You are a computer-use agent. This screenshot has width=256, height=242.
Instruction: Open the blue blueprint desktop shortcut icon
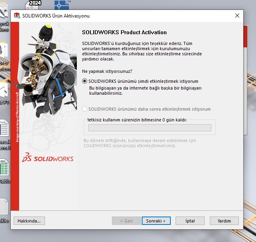62,5
